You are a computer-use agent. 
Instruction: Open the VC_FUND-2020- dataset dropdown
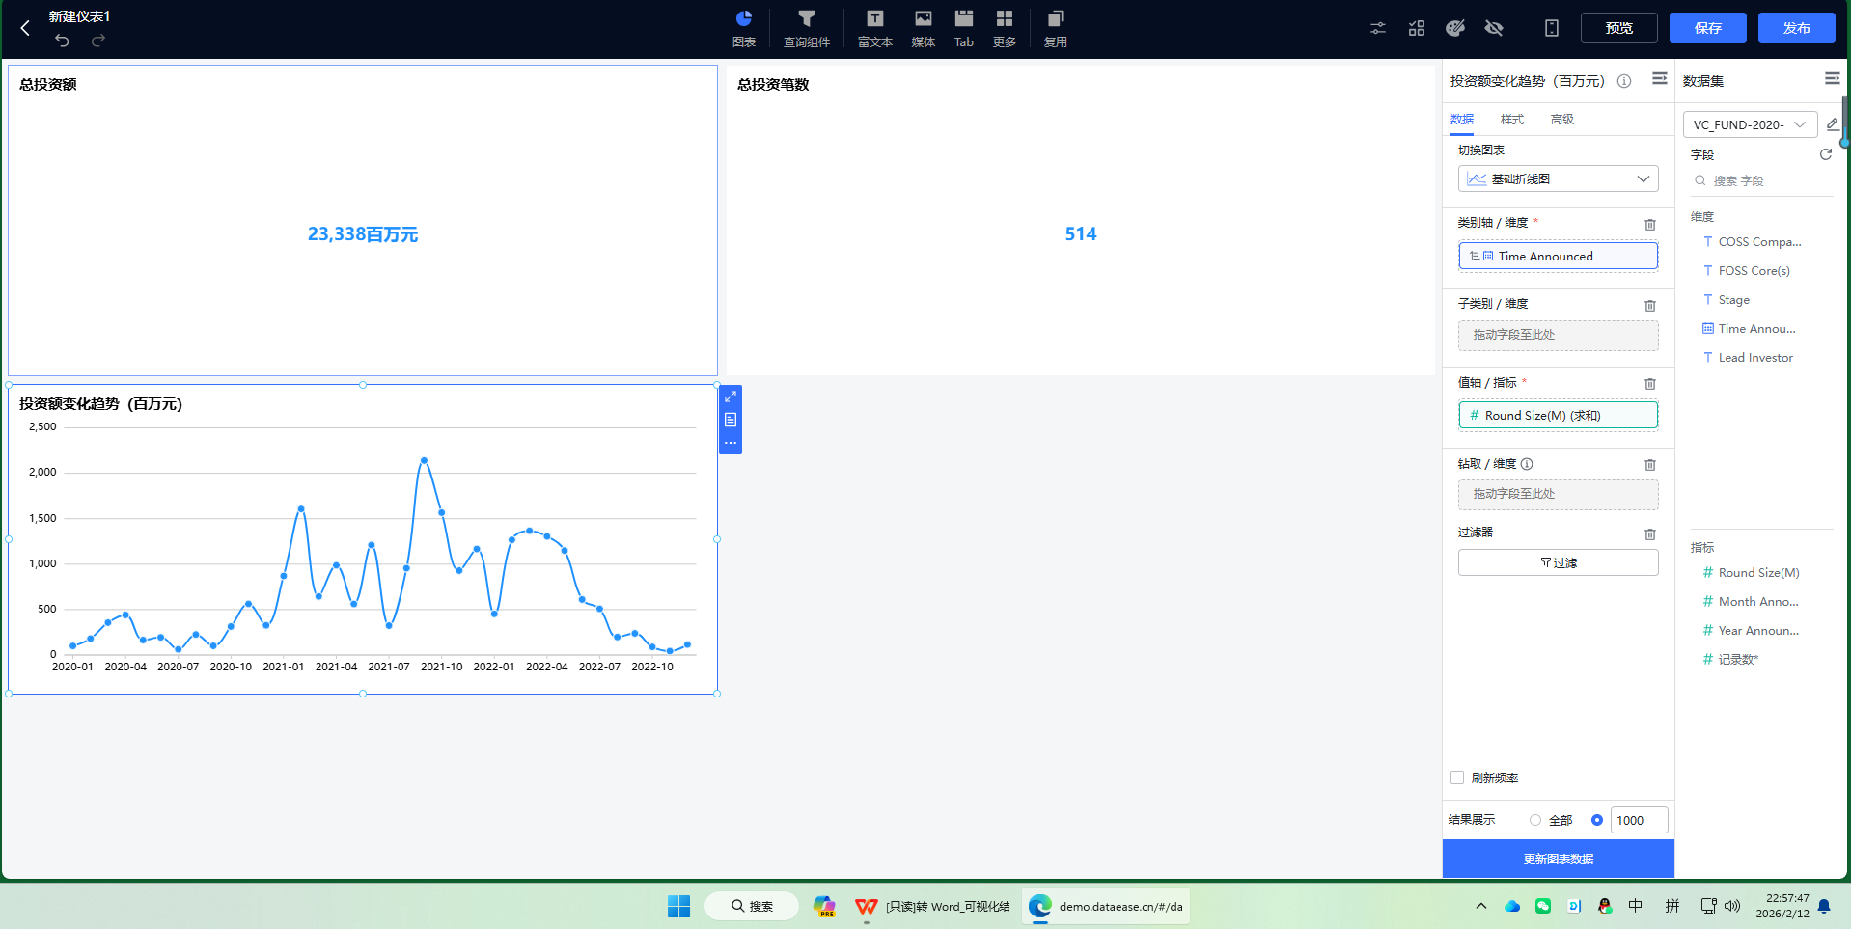[x=1750, y=124]
